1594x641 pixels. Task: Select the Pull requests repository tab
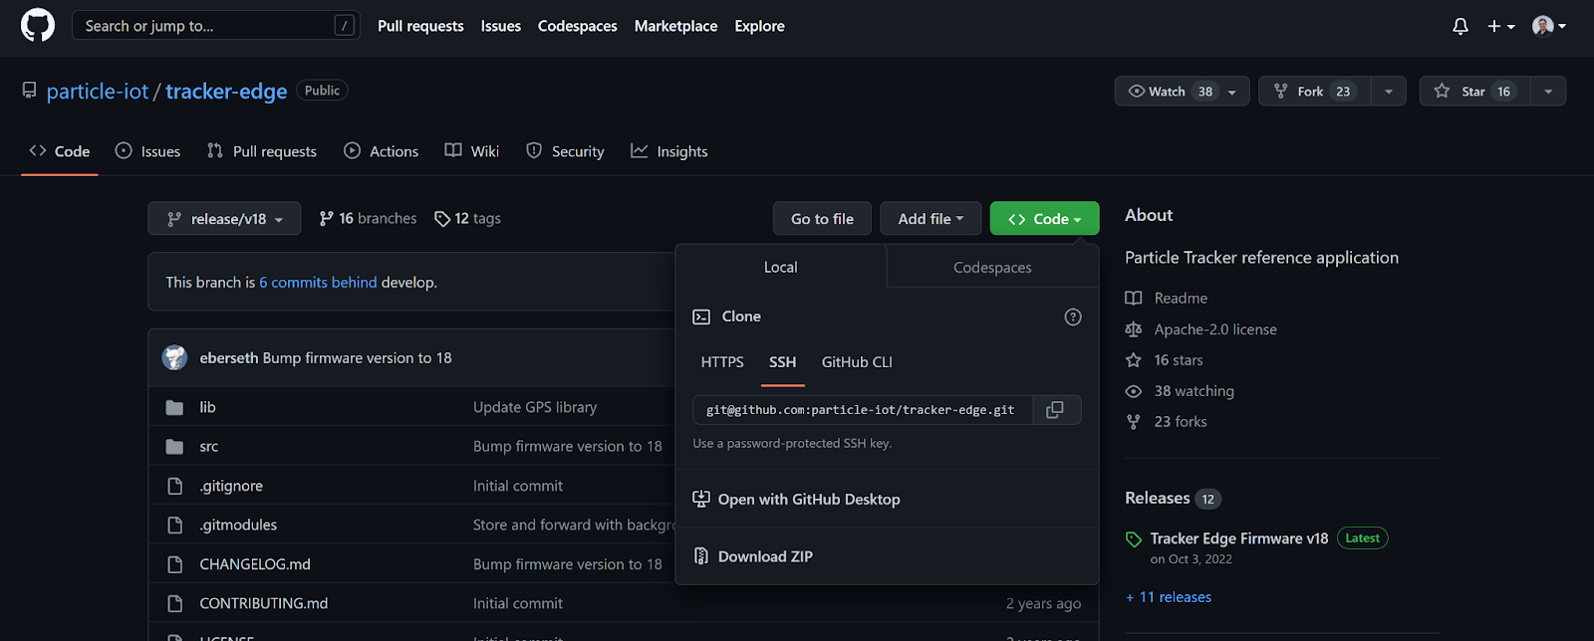point(261,151)
